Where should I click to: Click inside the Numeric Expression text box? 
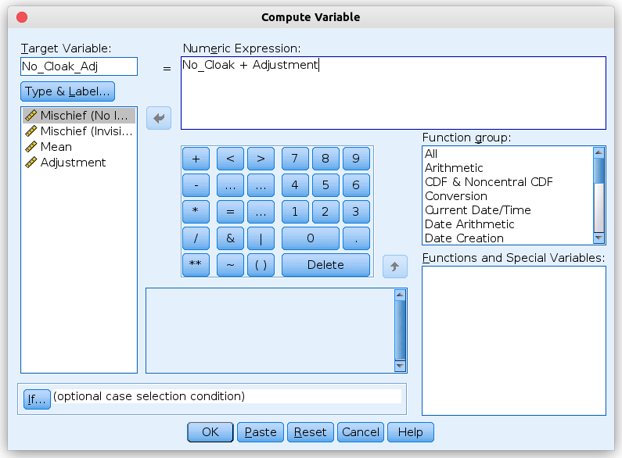[394, 93]
